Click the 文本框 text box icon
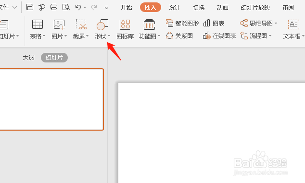 [293, 24]
